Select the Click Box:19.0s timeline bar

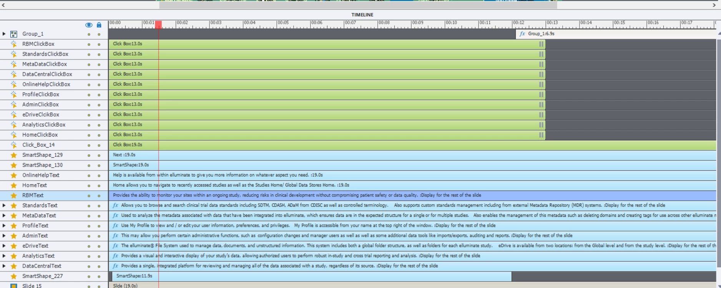(x=412, y=145)
